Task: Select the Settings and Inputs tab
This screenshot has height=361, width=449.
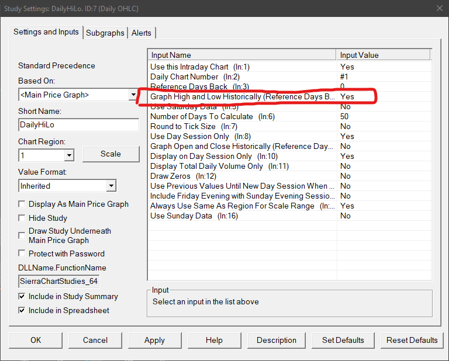Action: pyautogui.click(x=46, y=32)
